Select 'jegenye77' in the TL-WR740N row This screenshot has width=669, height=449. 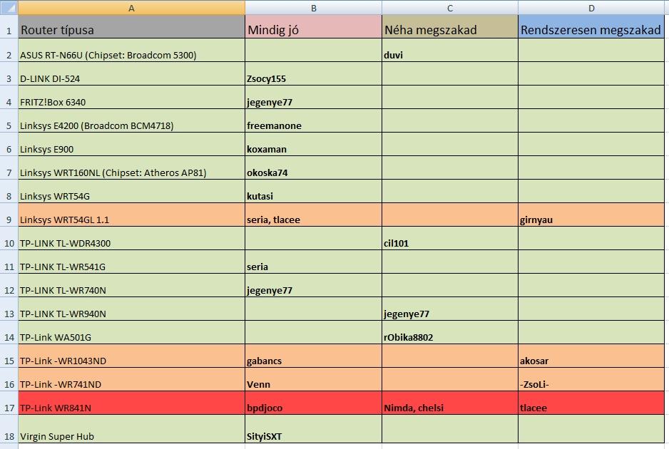(314, 285)
